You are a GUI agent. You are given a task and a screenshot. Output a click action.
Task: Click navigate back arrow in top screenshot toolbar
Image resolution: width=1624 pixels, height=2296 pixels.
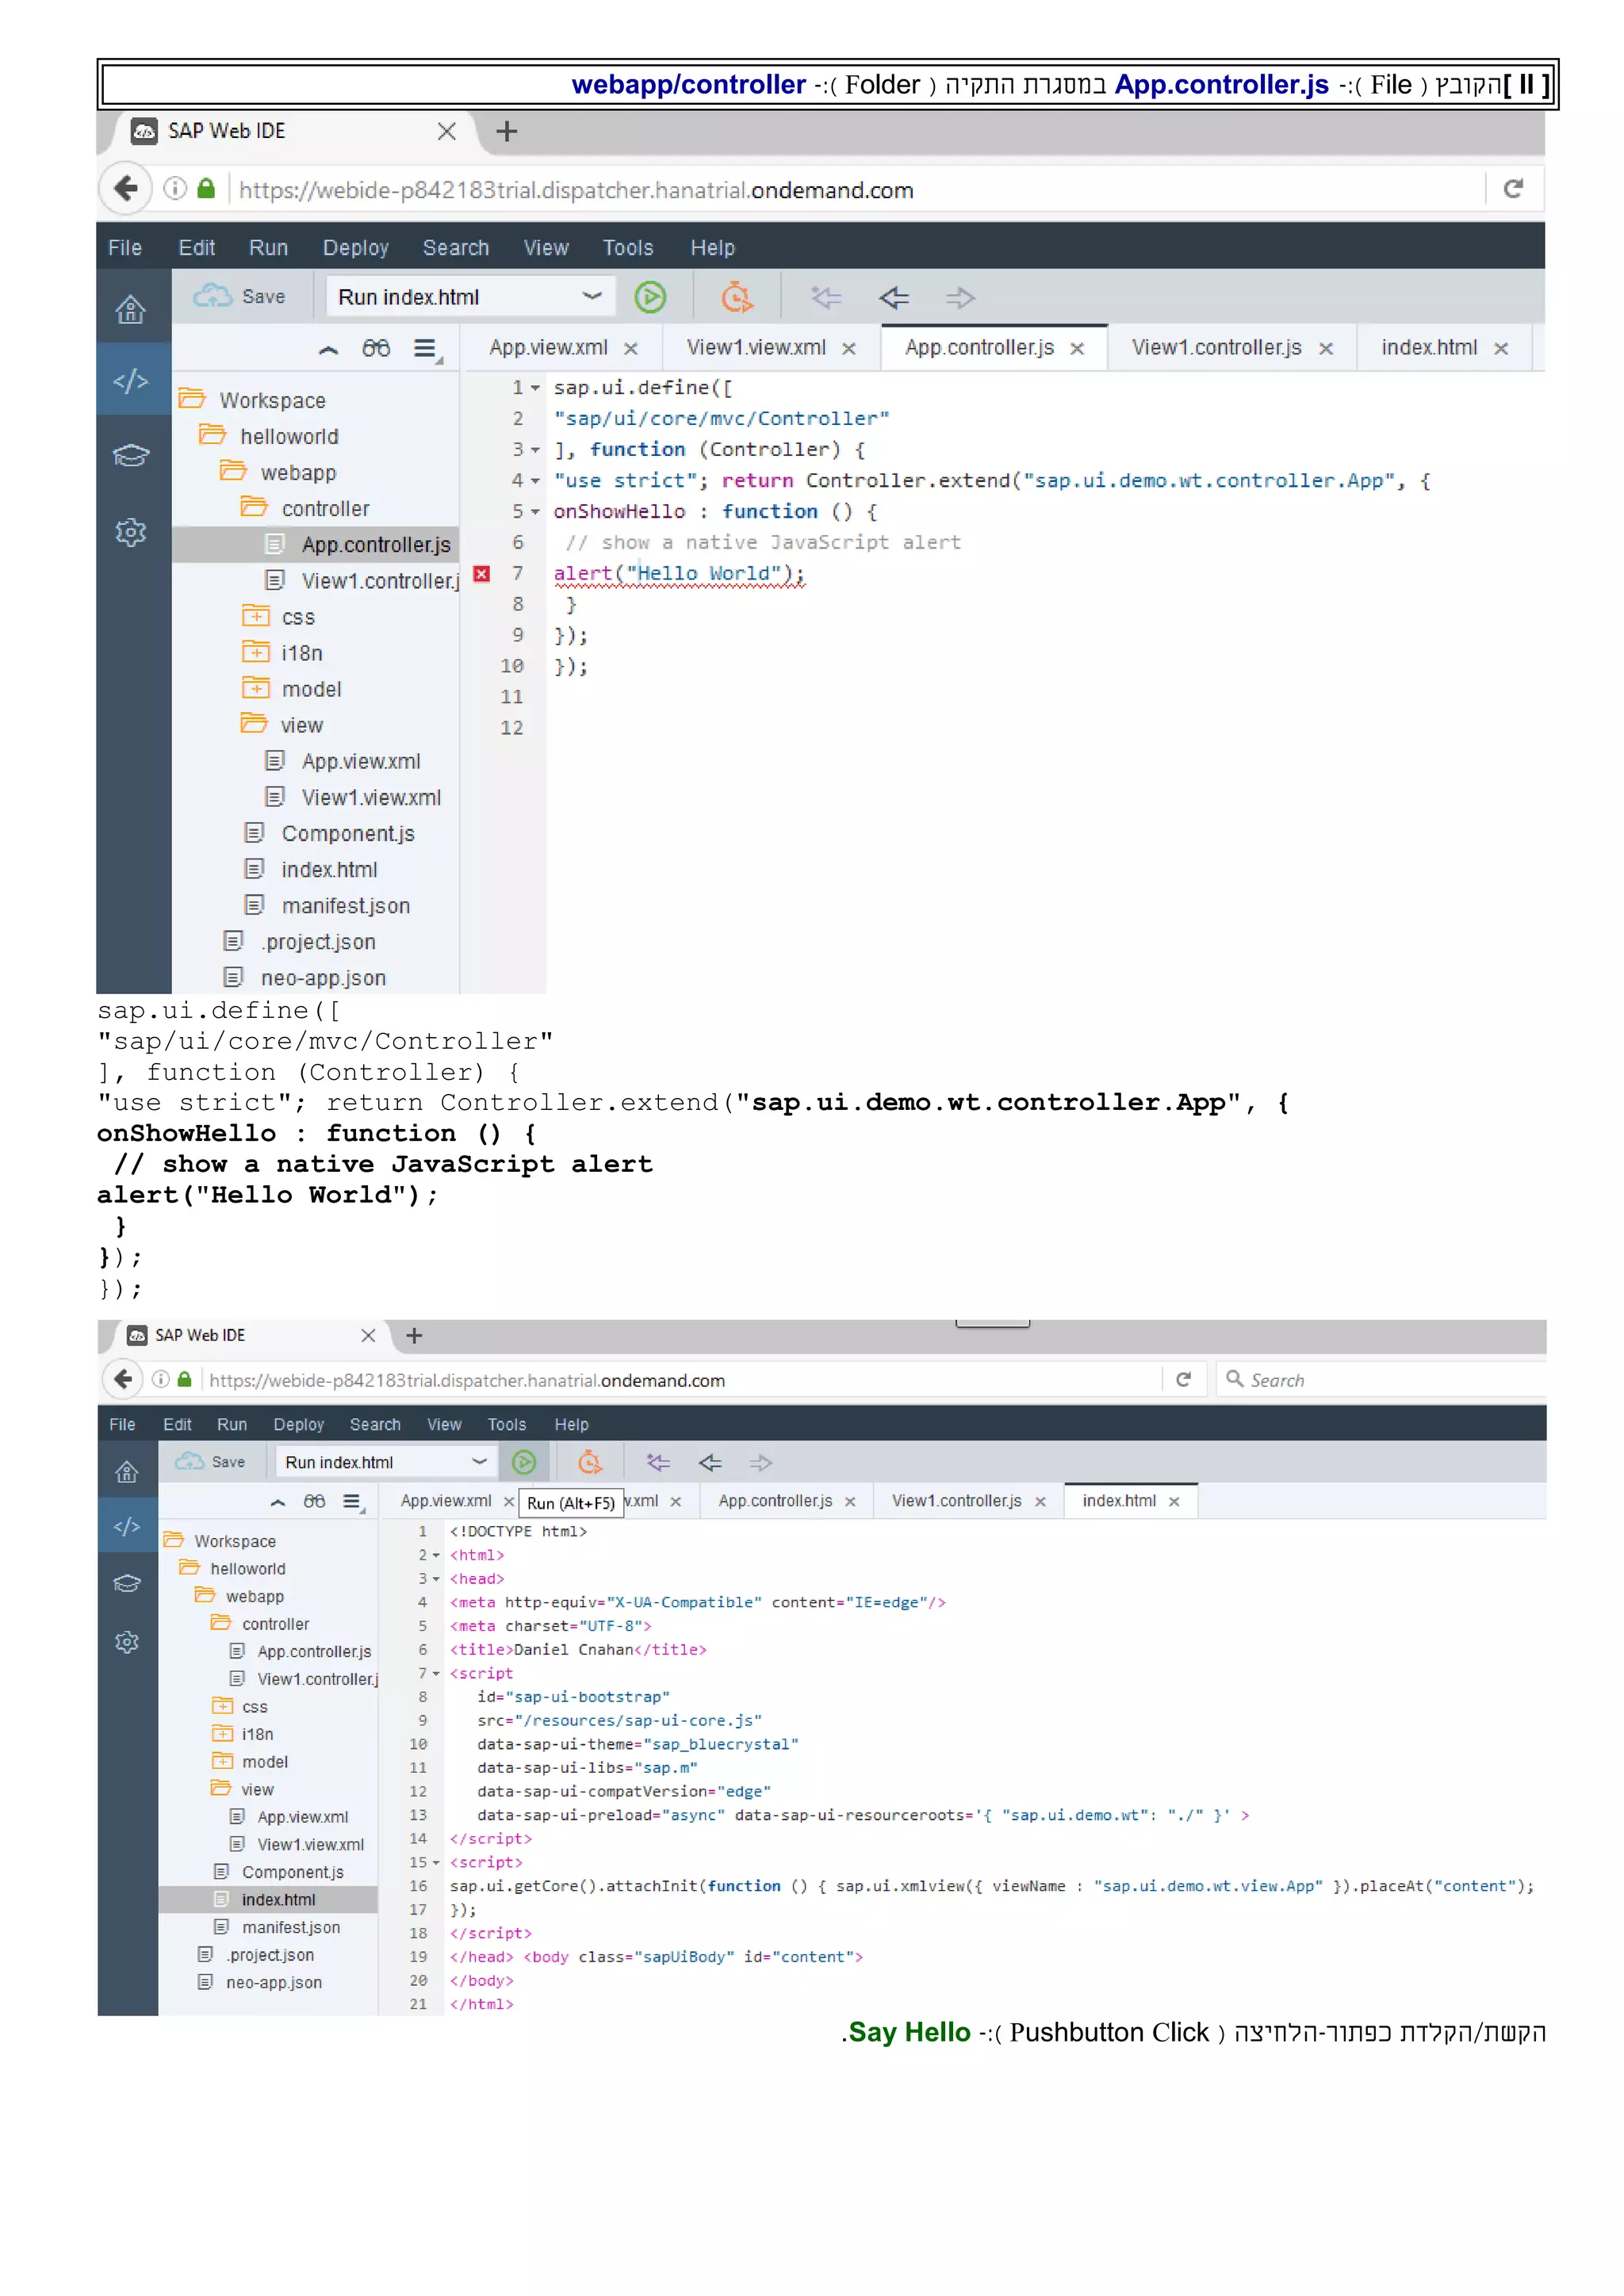pos(894,297)
